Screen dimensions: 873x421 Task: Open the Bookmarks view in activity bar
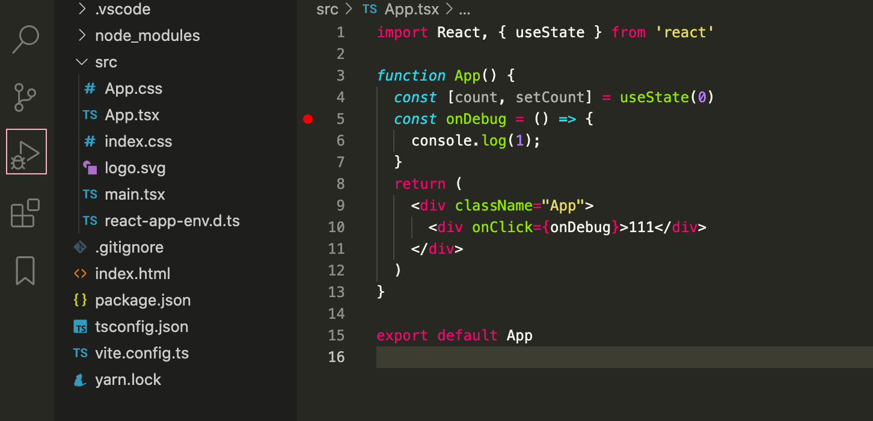tap(25, 271)
